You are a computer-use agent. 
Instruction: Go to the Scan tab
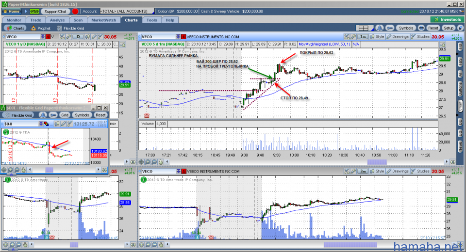click(x=78, y=20)
